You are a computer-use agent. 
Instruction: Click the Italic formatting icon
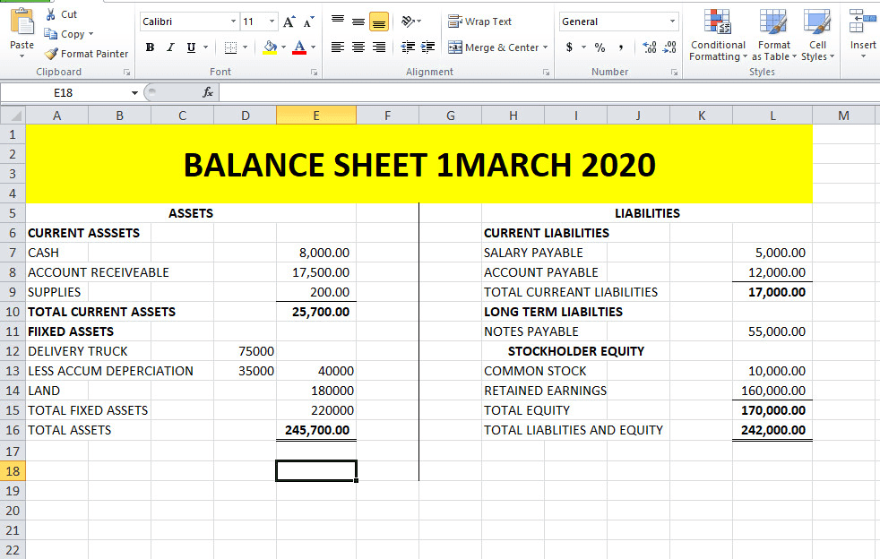point(169,47)
